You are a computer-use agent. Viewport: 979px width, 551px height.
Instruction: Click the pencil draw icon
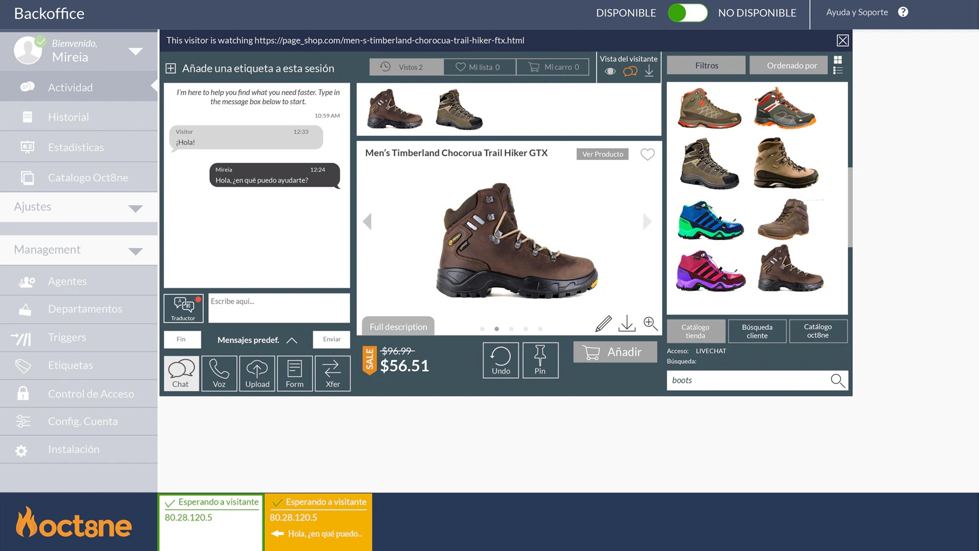(603, 323)
